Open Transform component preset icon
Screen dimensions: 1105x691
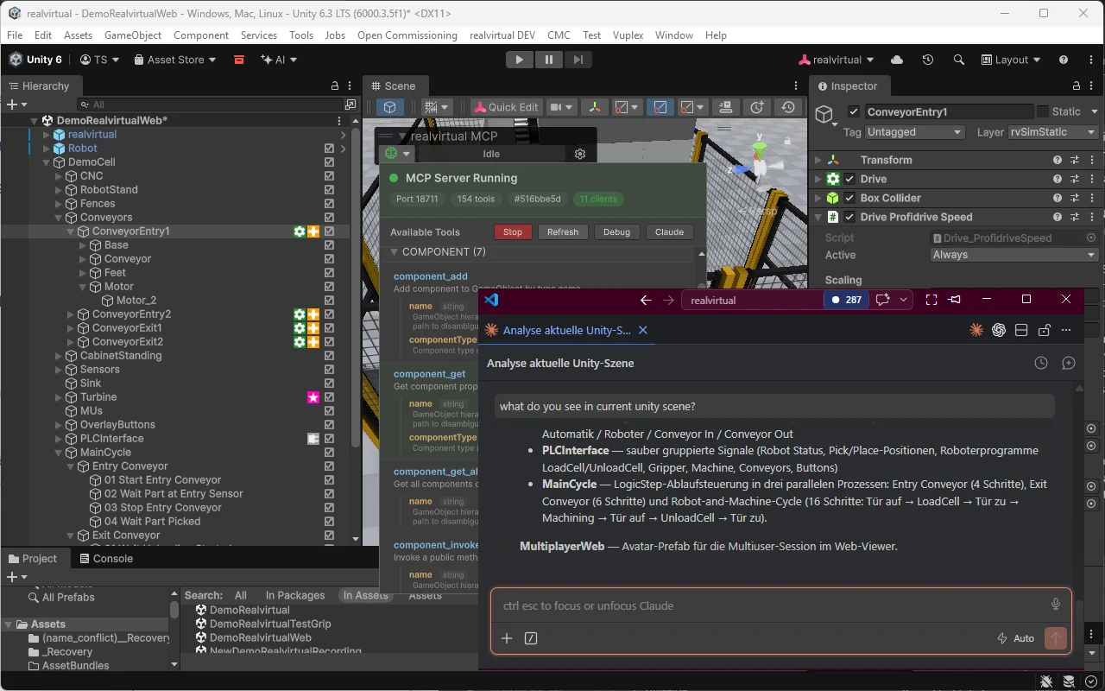(1075, 160)
